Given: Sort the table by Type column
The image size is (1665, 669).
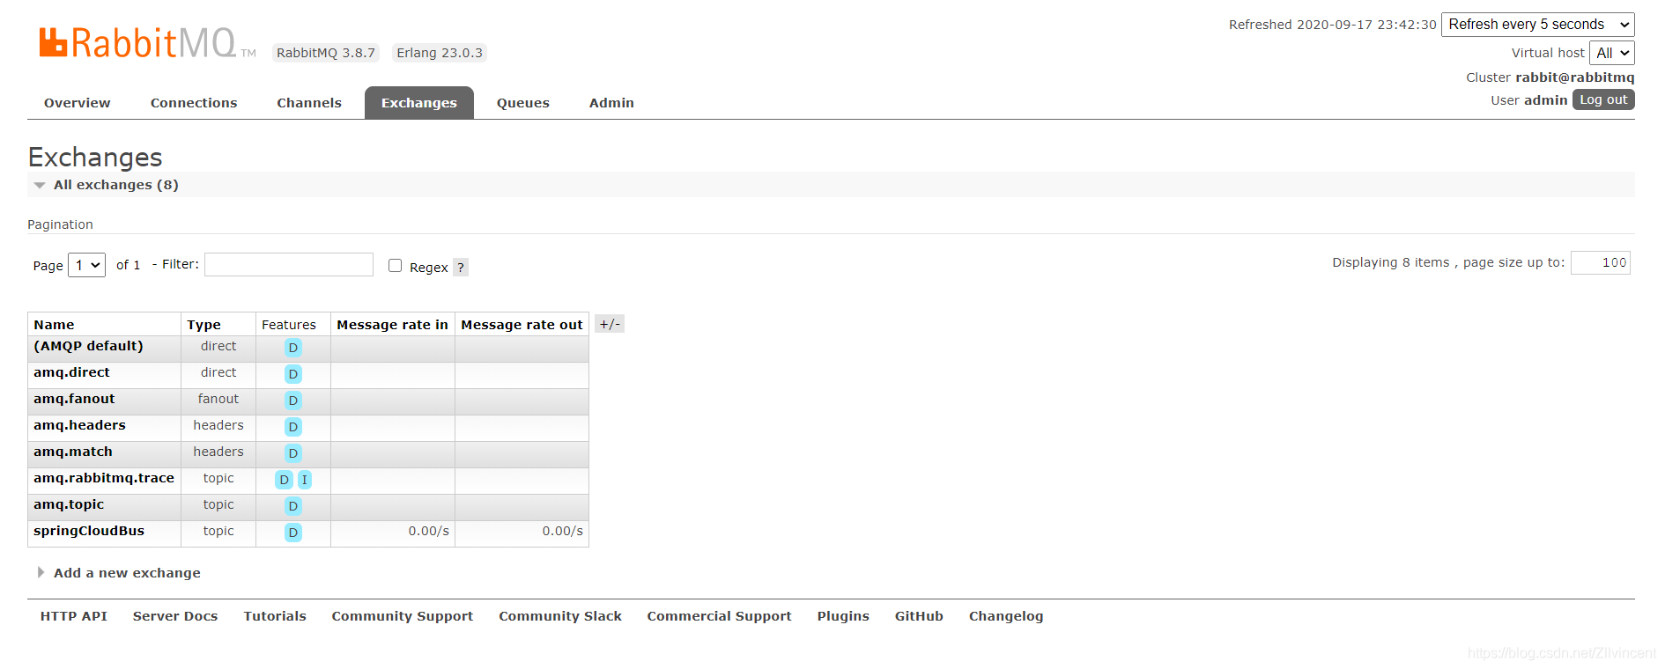Looking at the screenshot, I should 203,325.
